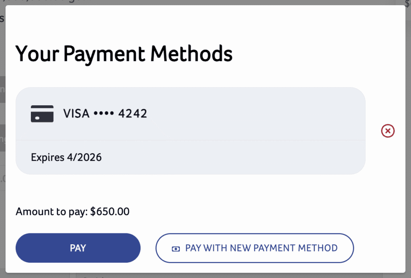Choose Pay With New Payment Method
411x278 pixels.
(x=254, y=248)
